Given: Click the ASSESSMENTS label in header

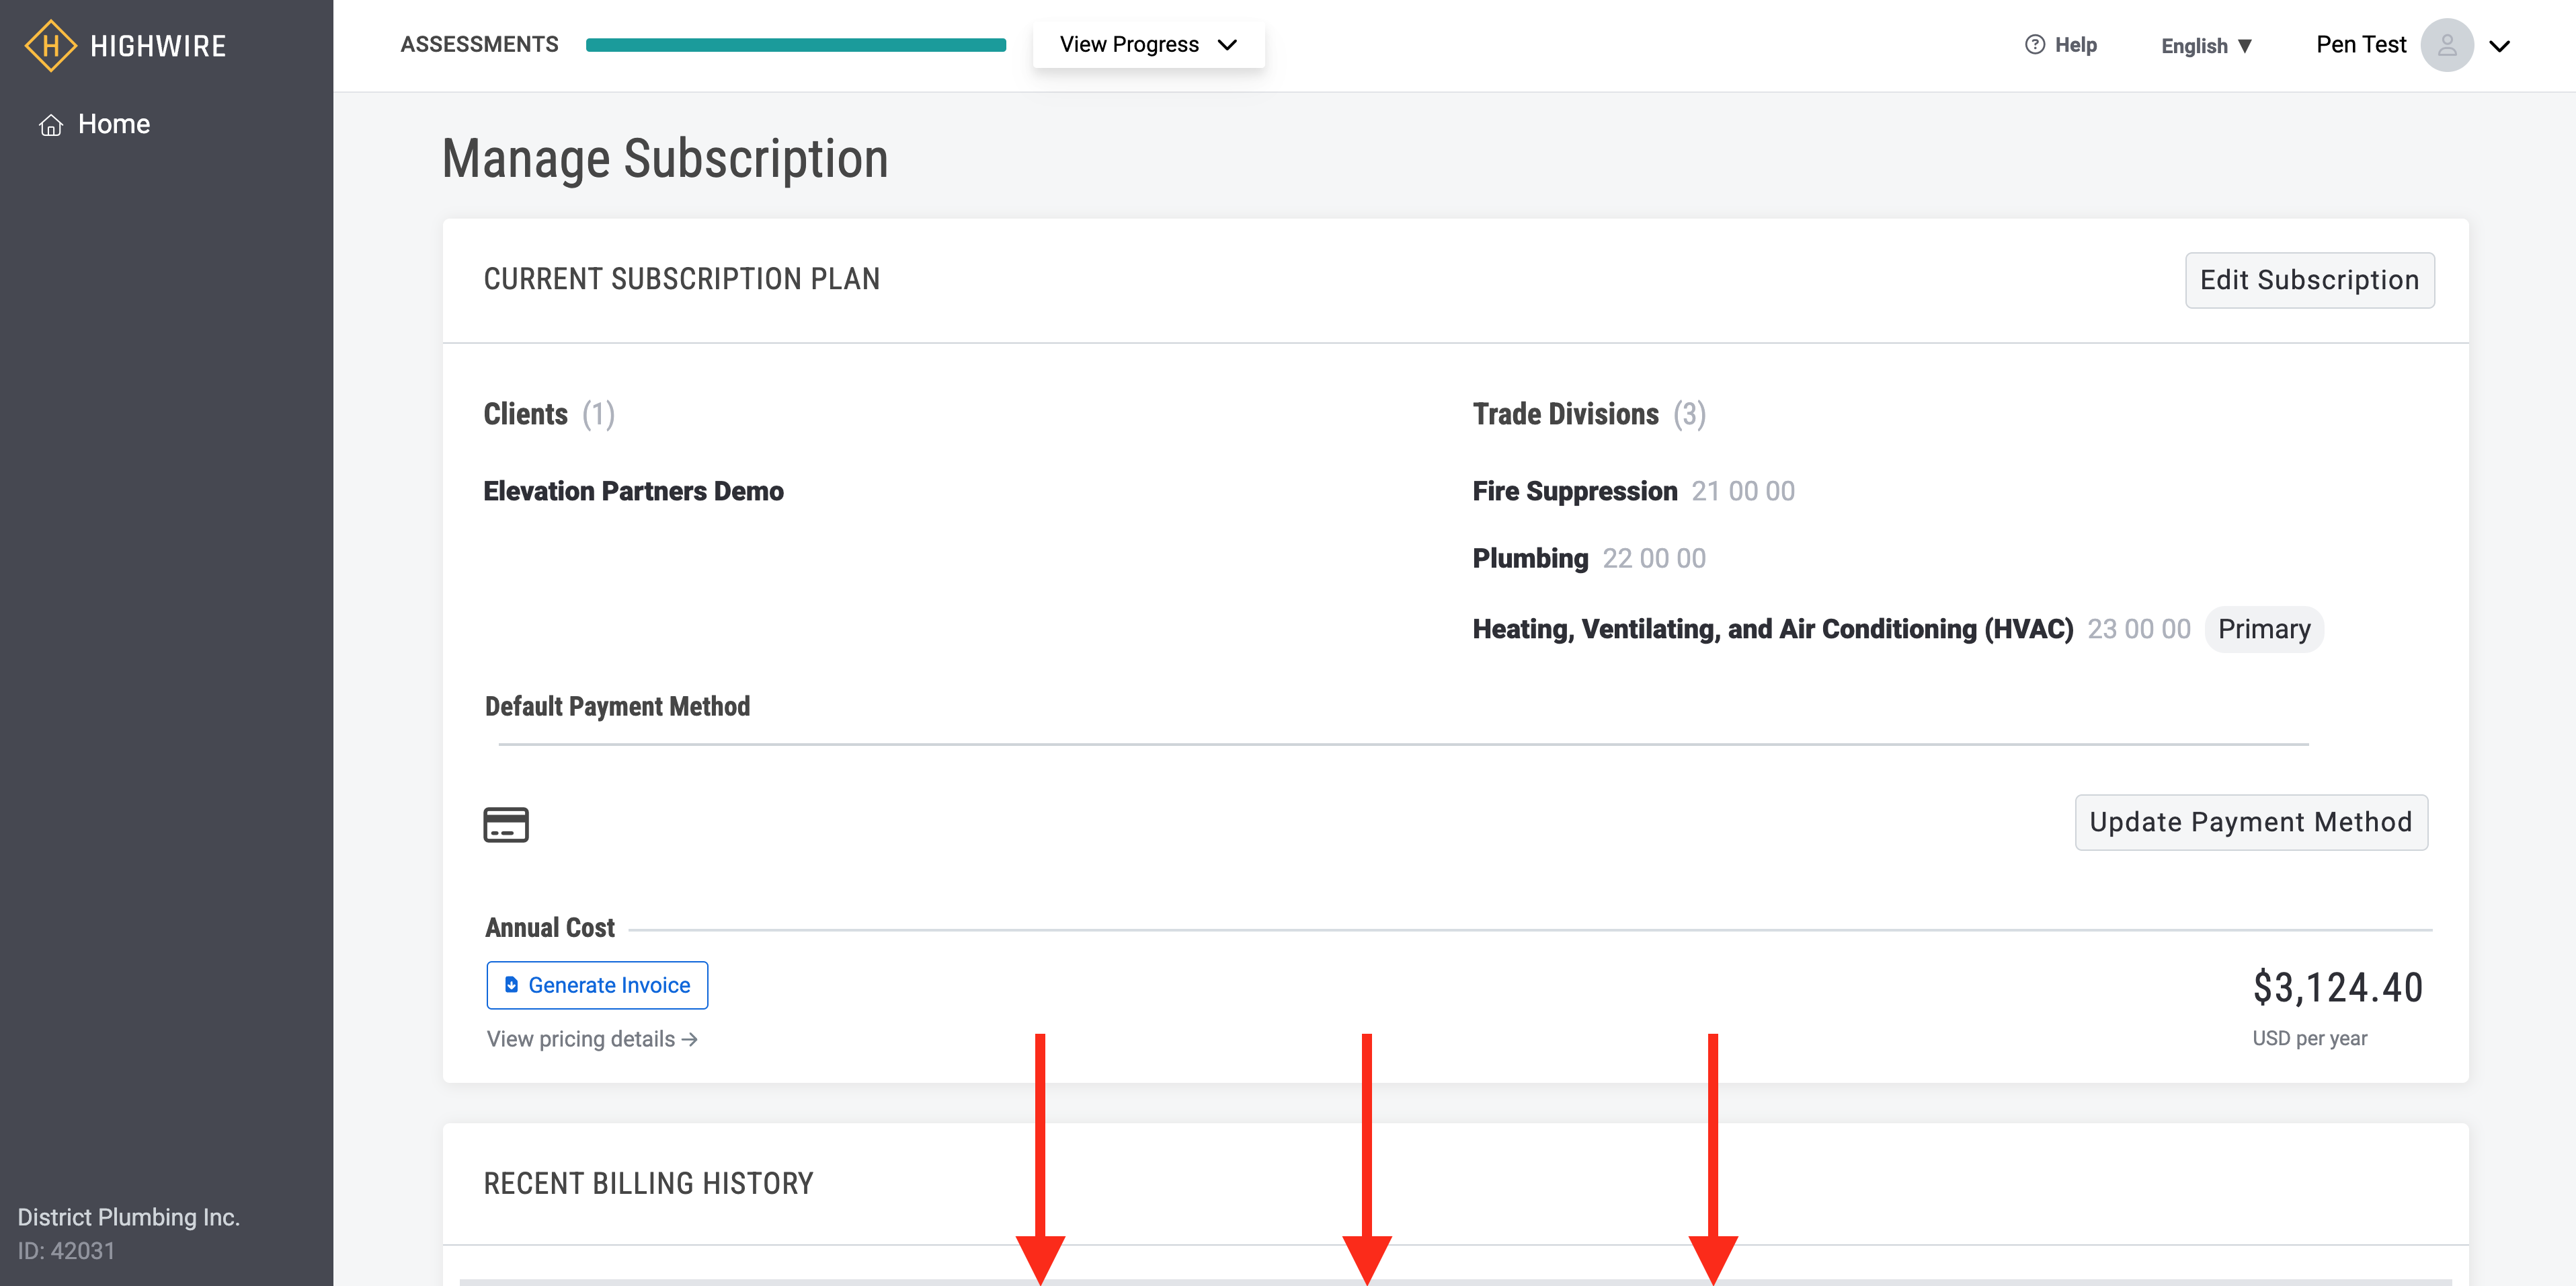Looking at the screenshot, I should pos(479,44).
